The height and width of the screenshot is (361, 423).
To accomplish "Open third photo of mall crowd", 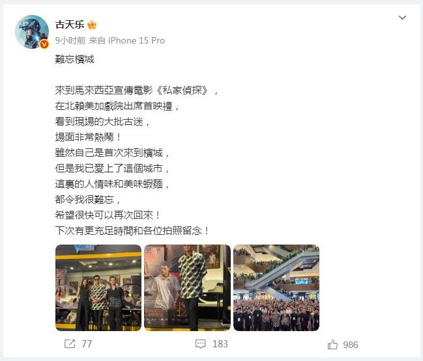I will point(276,287).
